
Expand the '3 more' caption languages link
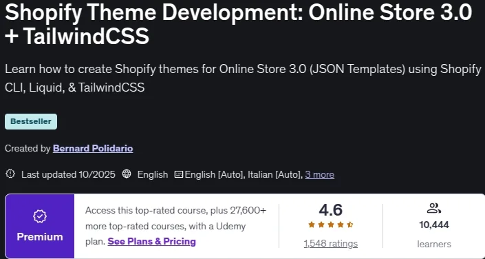pyautogui.click(x=319, y=175)
